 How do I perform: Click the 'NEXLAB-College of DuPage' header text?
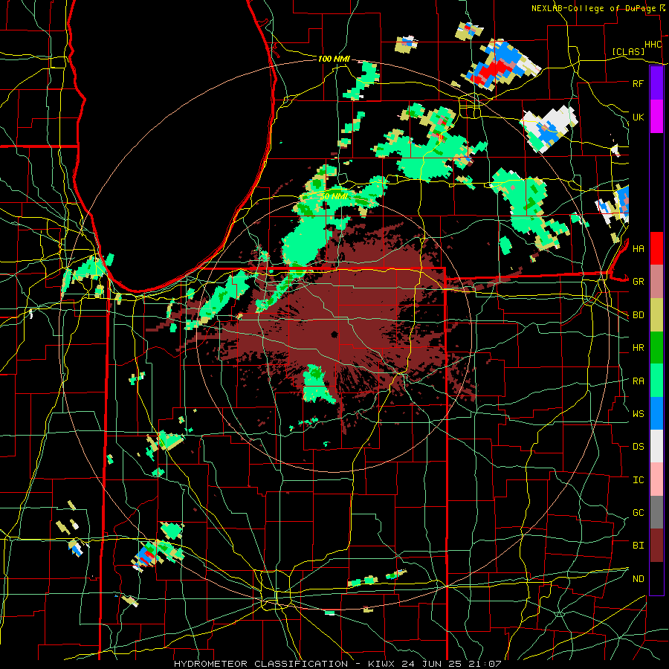coord(594,8)
